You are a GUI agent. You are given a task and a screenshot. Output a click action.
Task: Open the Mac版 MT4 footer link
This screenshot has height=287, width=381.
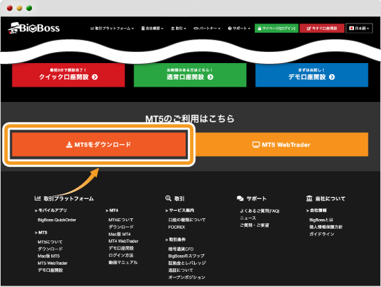click(120, 234)
